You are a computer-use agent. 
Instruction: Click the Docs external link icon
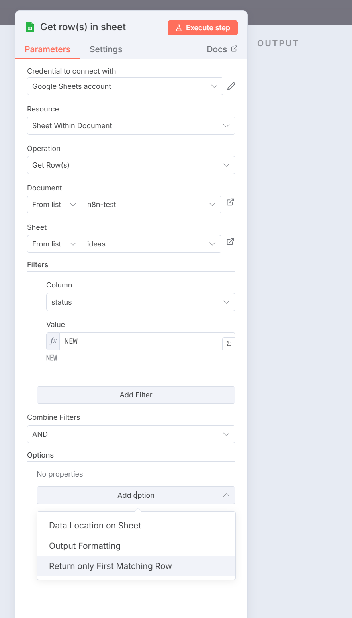(x=234, y=49)
